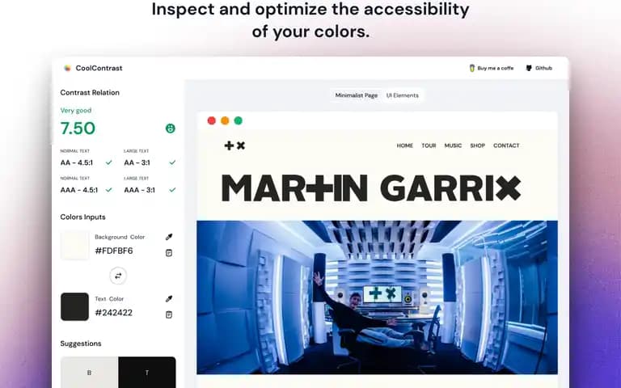Click the checkmark beside AAA - 3:1
Screen dimensions: 621x388
click(x=172, y=190)
